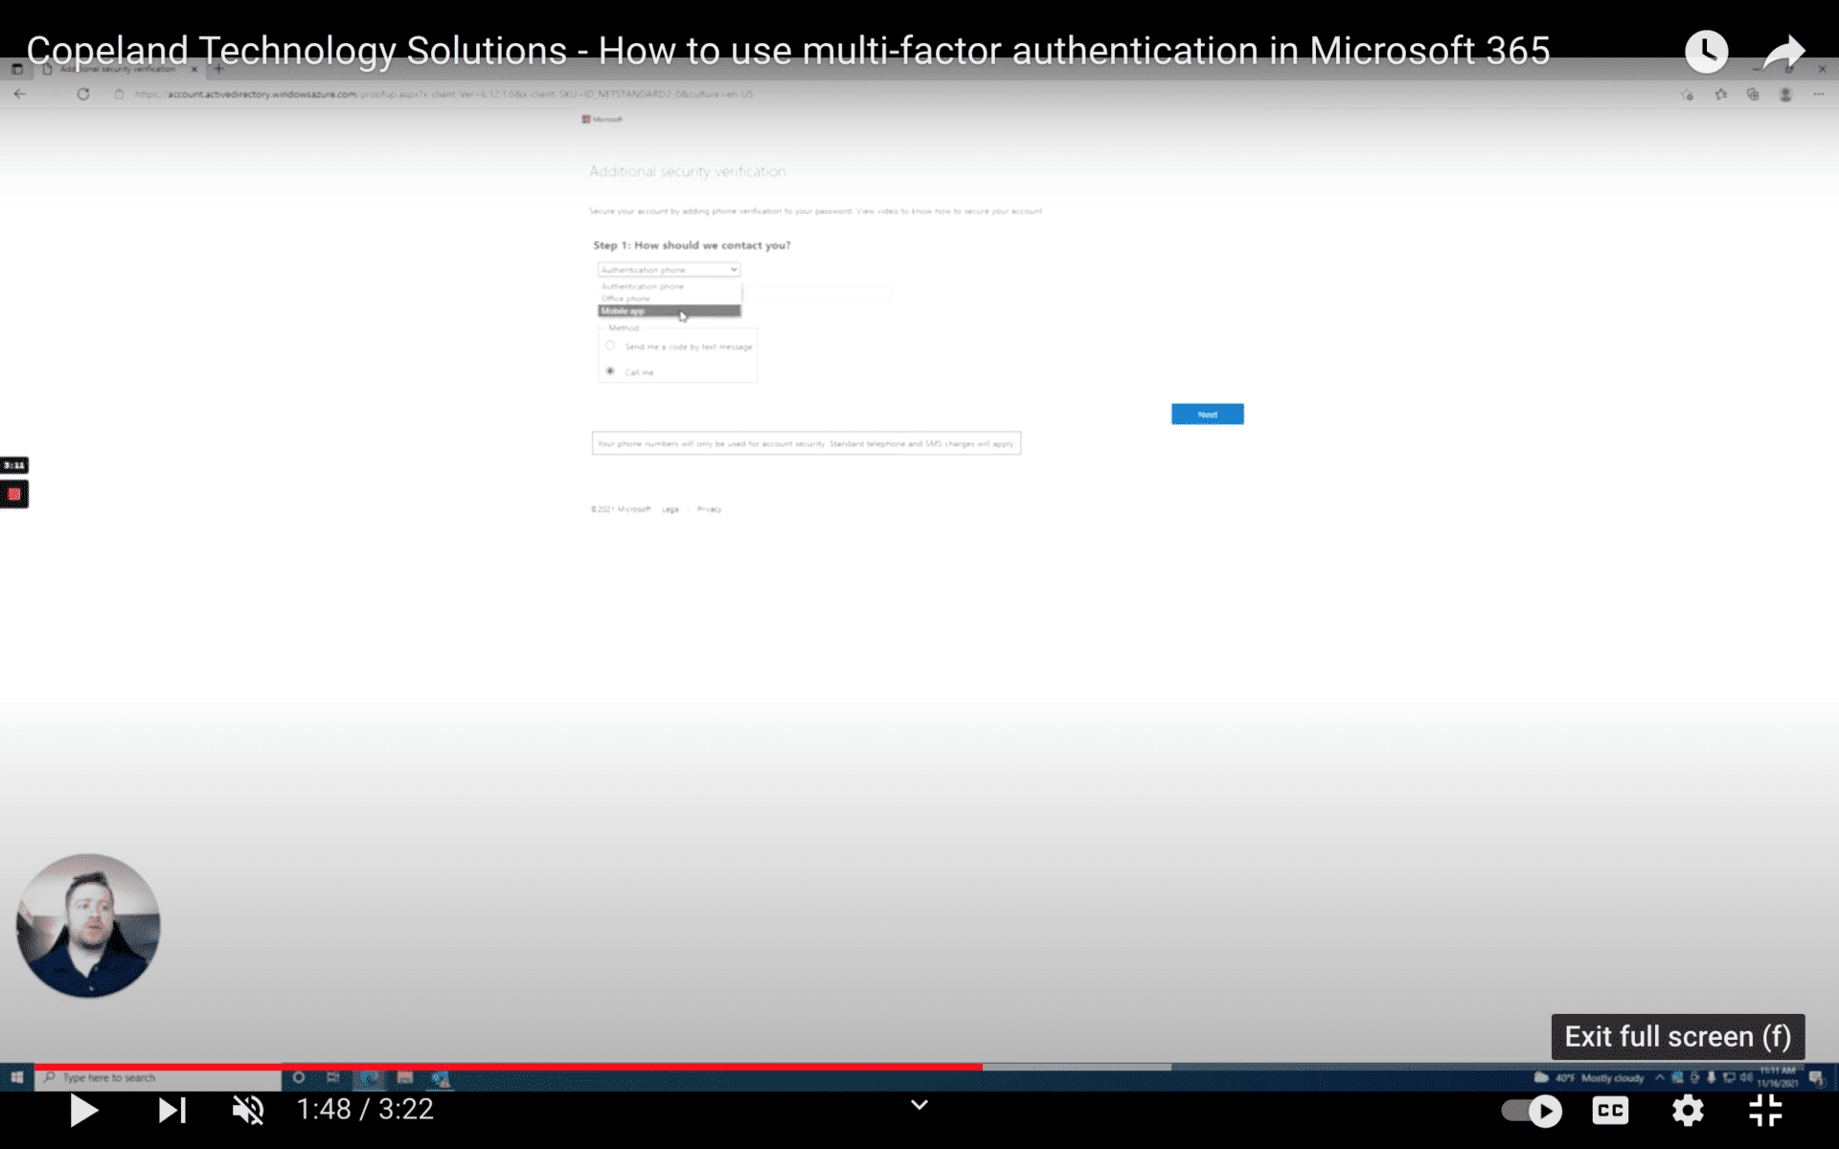Toggle the autoplay switch
Screen dimensions: 1839x1149
click(1532, 1110)
